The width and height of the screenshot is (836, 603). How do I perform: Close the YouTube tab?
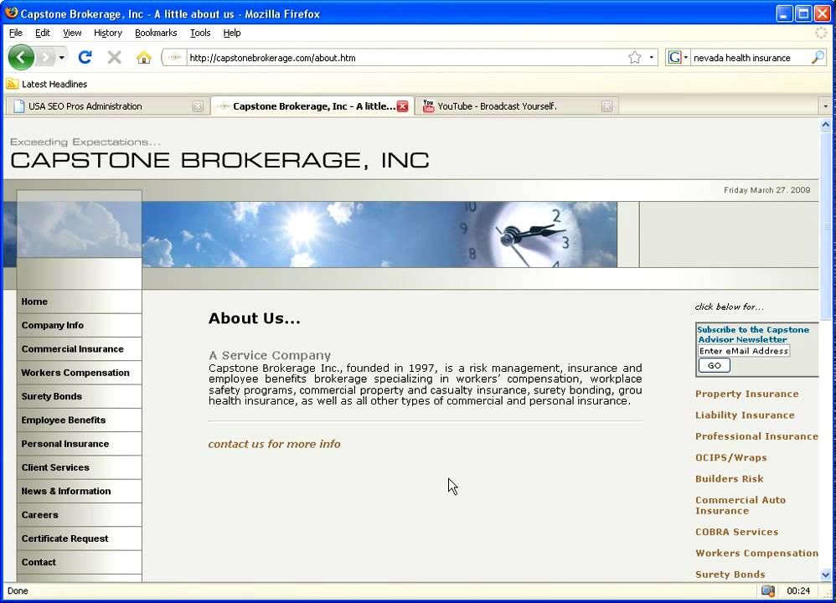click(606, 106)
